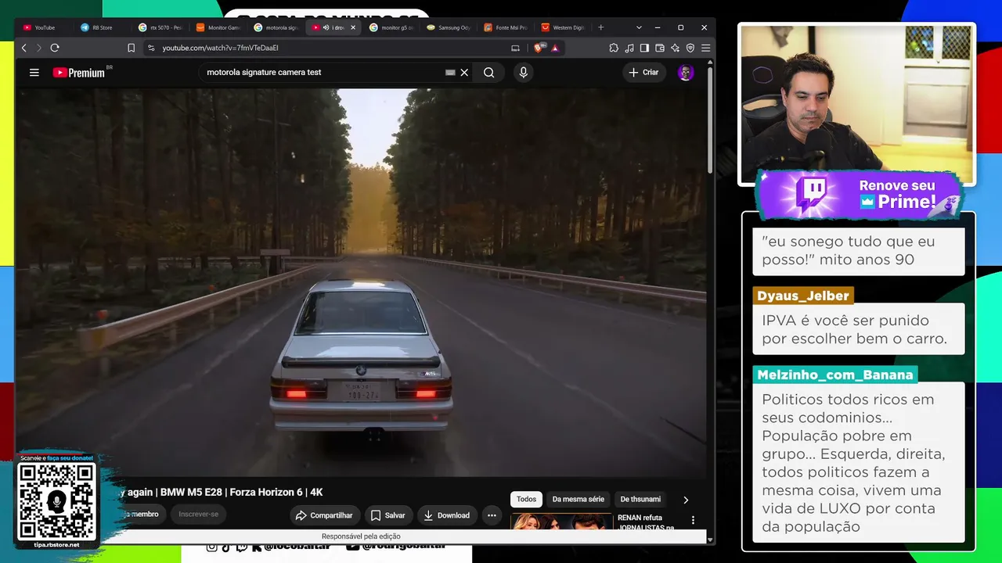Bookmark this page in the browser
Viewport: 1002px width, 563px height.
(x=131, y=48)
